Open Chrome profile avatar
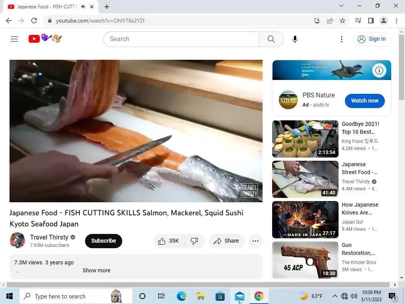405x304 pixels. point(384,21)
